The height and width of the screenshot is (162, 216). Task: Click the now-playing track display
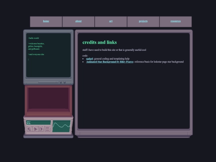point(38,123)
